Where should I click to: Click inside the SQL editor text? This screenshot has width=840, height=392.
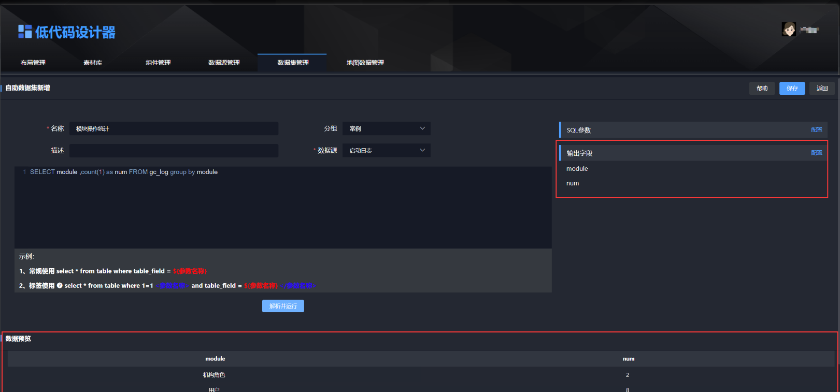[124, 172]
